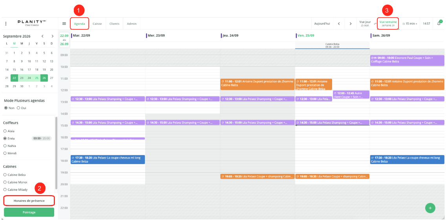The image size is (446, 221).
Task: Open Saturday 11:00 Antoine Dupont appointment
Action: (407, 84)
